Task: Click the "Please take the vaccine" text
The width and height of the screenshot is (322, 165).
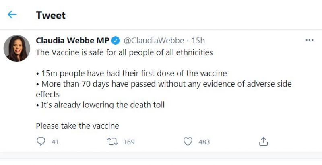Action: pos(78,126)
